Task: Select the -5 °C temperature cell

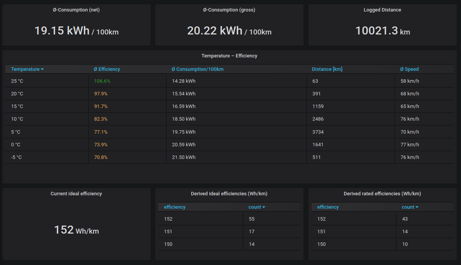Action: pos(47,157)
